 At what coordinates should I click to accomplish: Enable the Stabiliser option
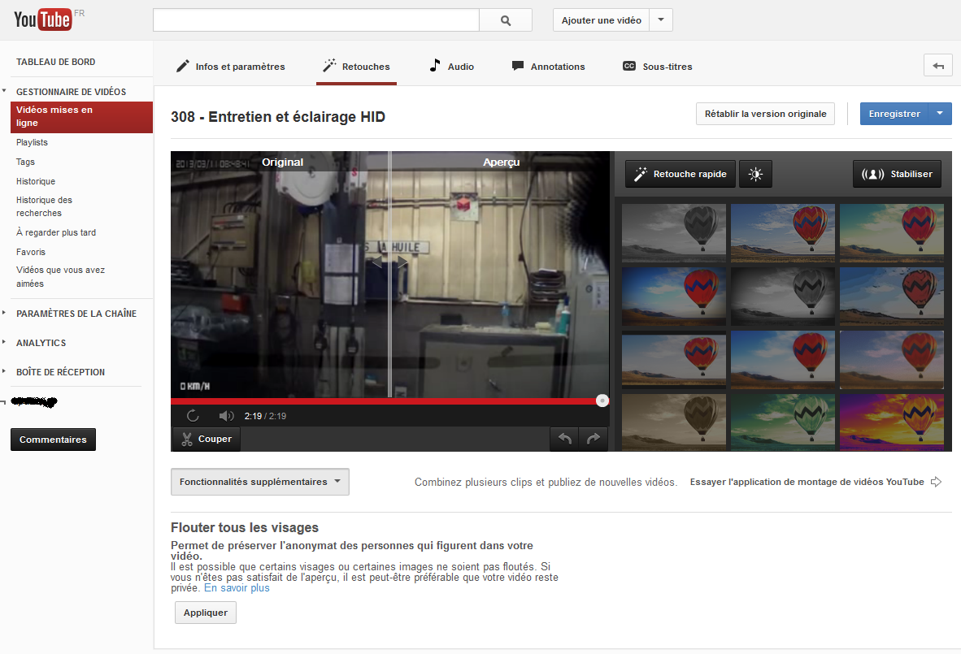pos(897,174)
